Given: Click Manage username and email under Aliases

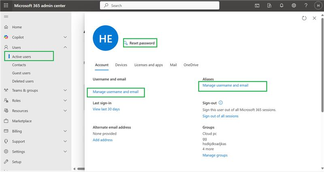Looking at the screenshot, I should 225,85.
